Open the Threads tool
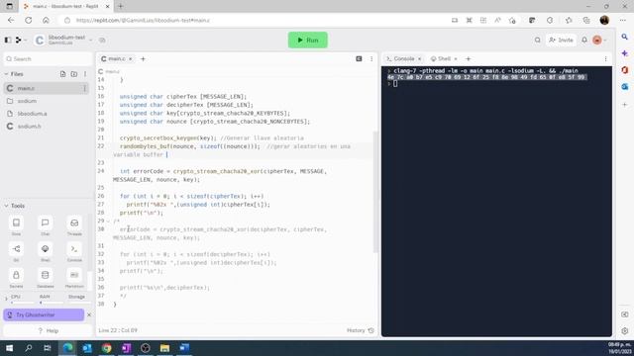The height and width of the screenshot is (356, 634). [74, 226]
